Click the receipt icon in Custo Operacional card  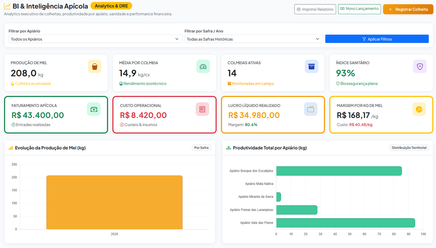tap(202, 109)
